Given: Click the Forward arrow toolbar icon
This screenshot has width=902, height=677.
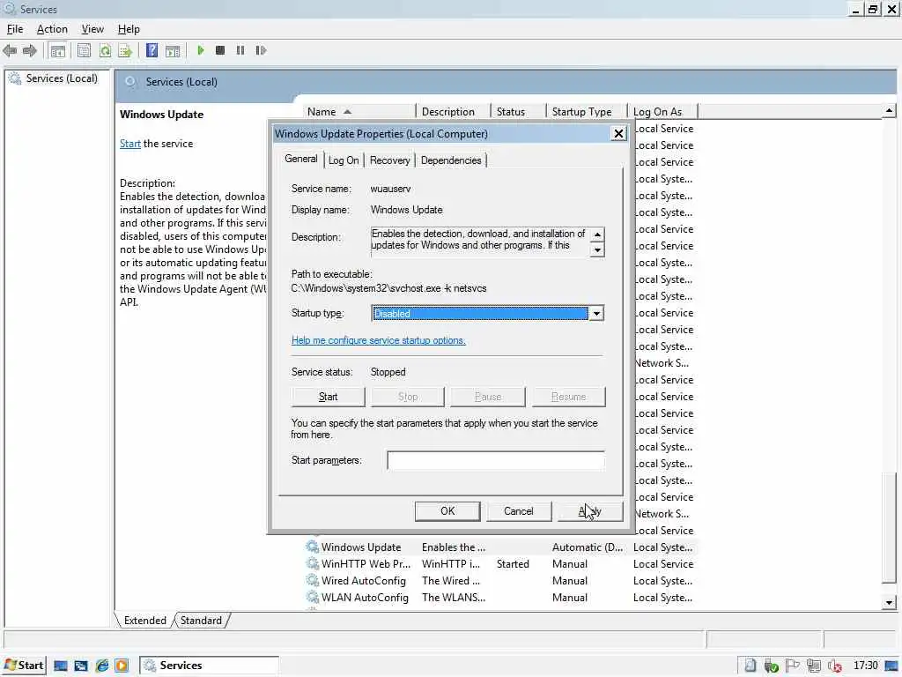Looking at the screenshot, I should point(30,50).
